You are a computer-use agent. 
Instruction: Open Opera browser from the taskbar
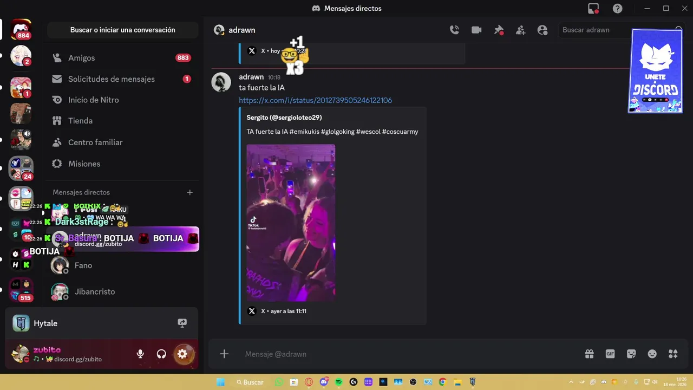[309, 382]
